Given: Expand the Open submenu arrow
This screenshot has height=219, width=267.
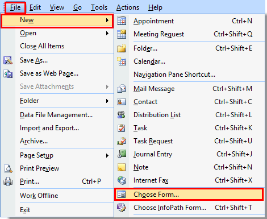Looking at the screenshot, I should (107, 34).
